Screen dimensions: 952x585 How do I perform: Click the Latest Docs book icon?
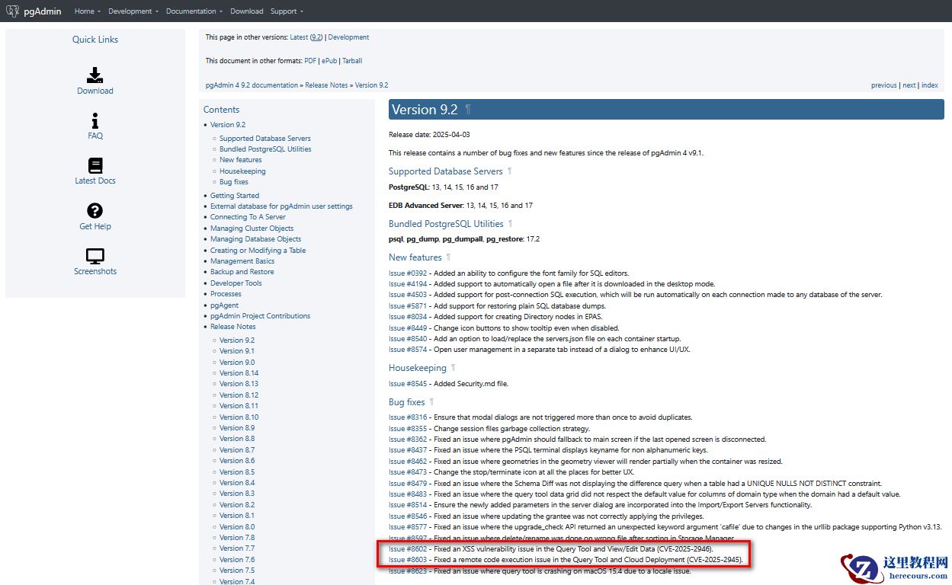95,165
